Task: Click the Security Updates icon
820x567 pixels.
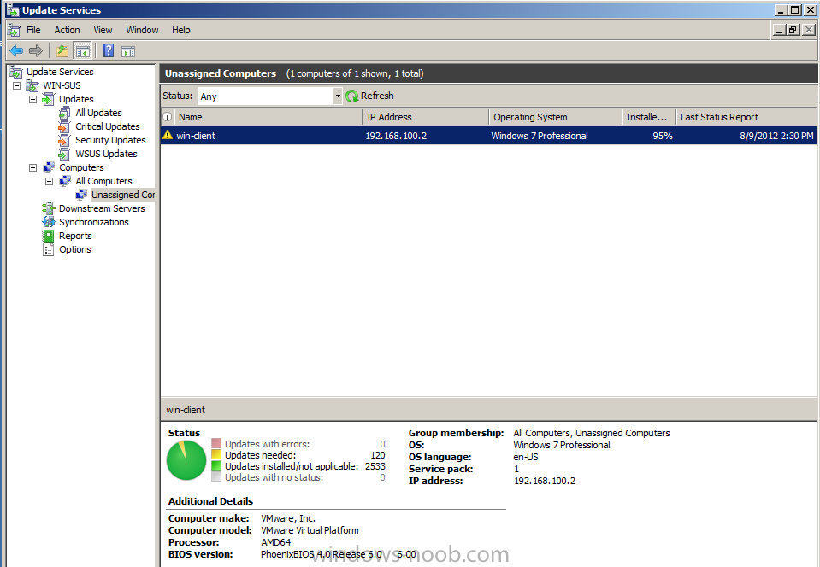Action: pyautogui.click(x=65, y=140)
